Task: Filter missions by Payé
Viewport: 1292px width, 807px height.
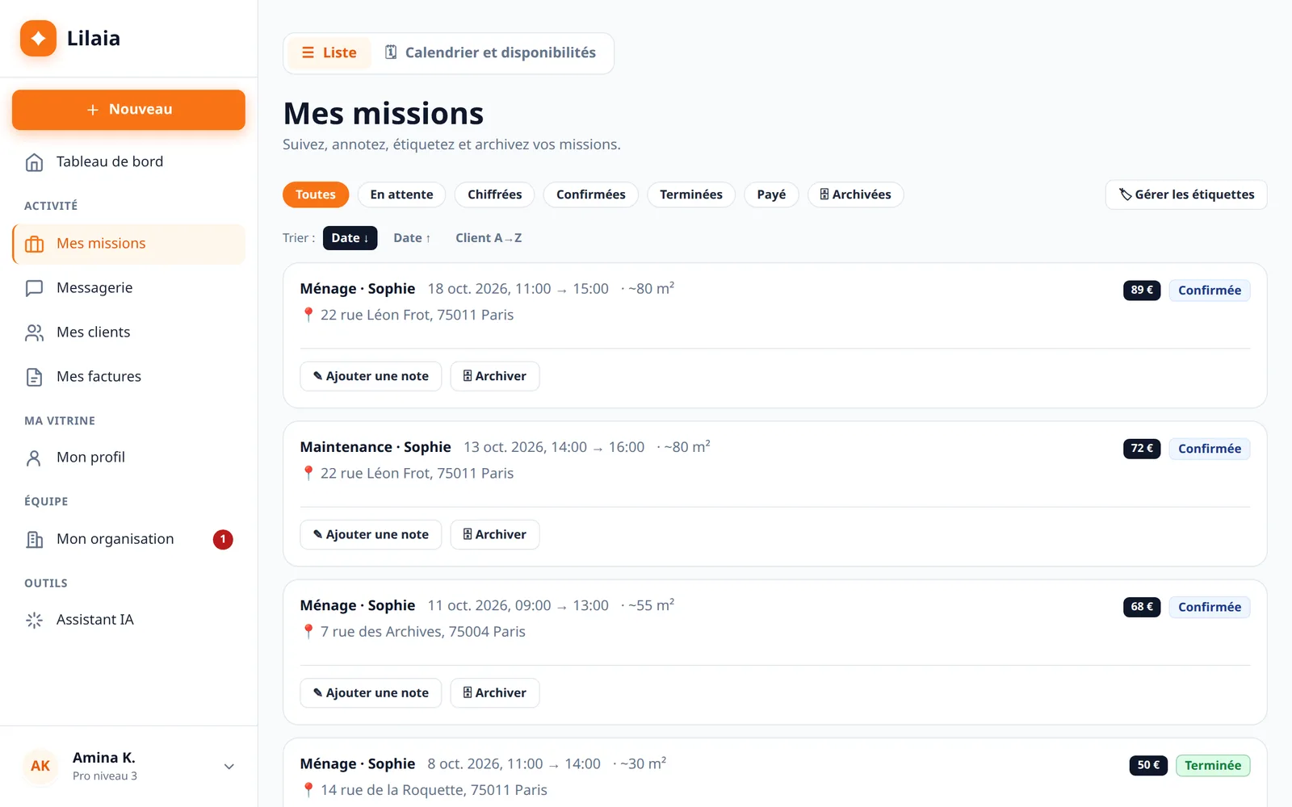Action: point(771,194)
